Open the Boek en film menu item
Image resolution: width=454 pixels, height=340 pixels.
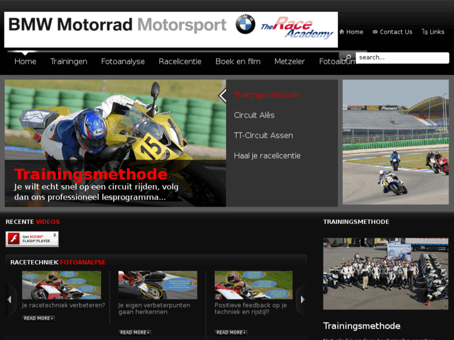click(238, 61)
